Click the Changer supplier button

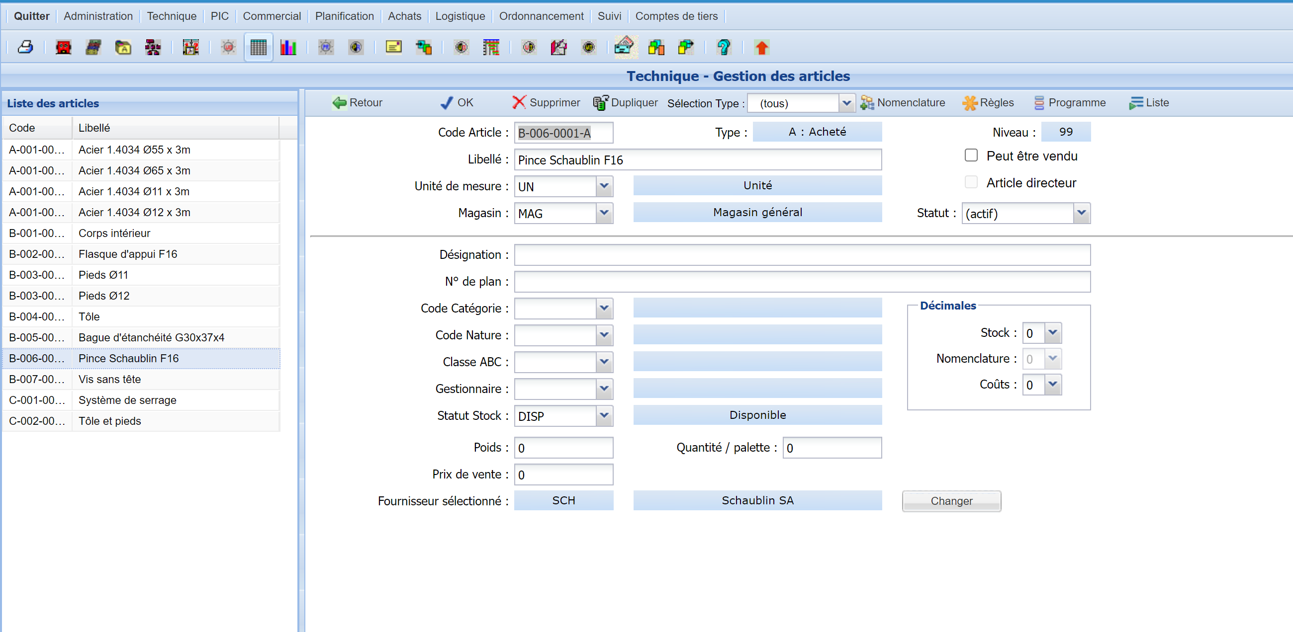(x=951, y=501)
